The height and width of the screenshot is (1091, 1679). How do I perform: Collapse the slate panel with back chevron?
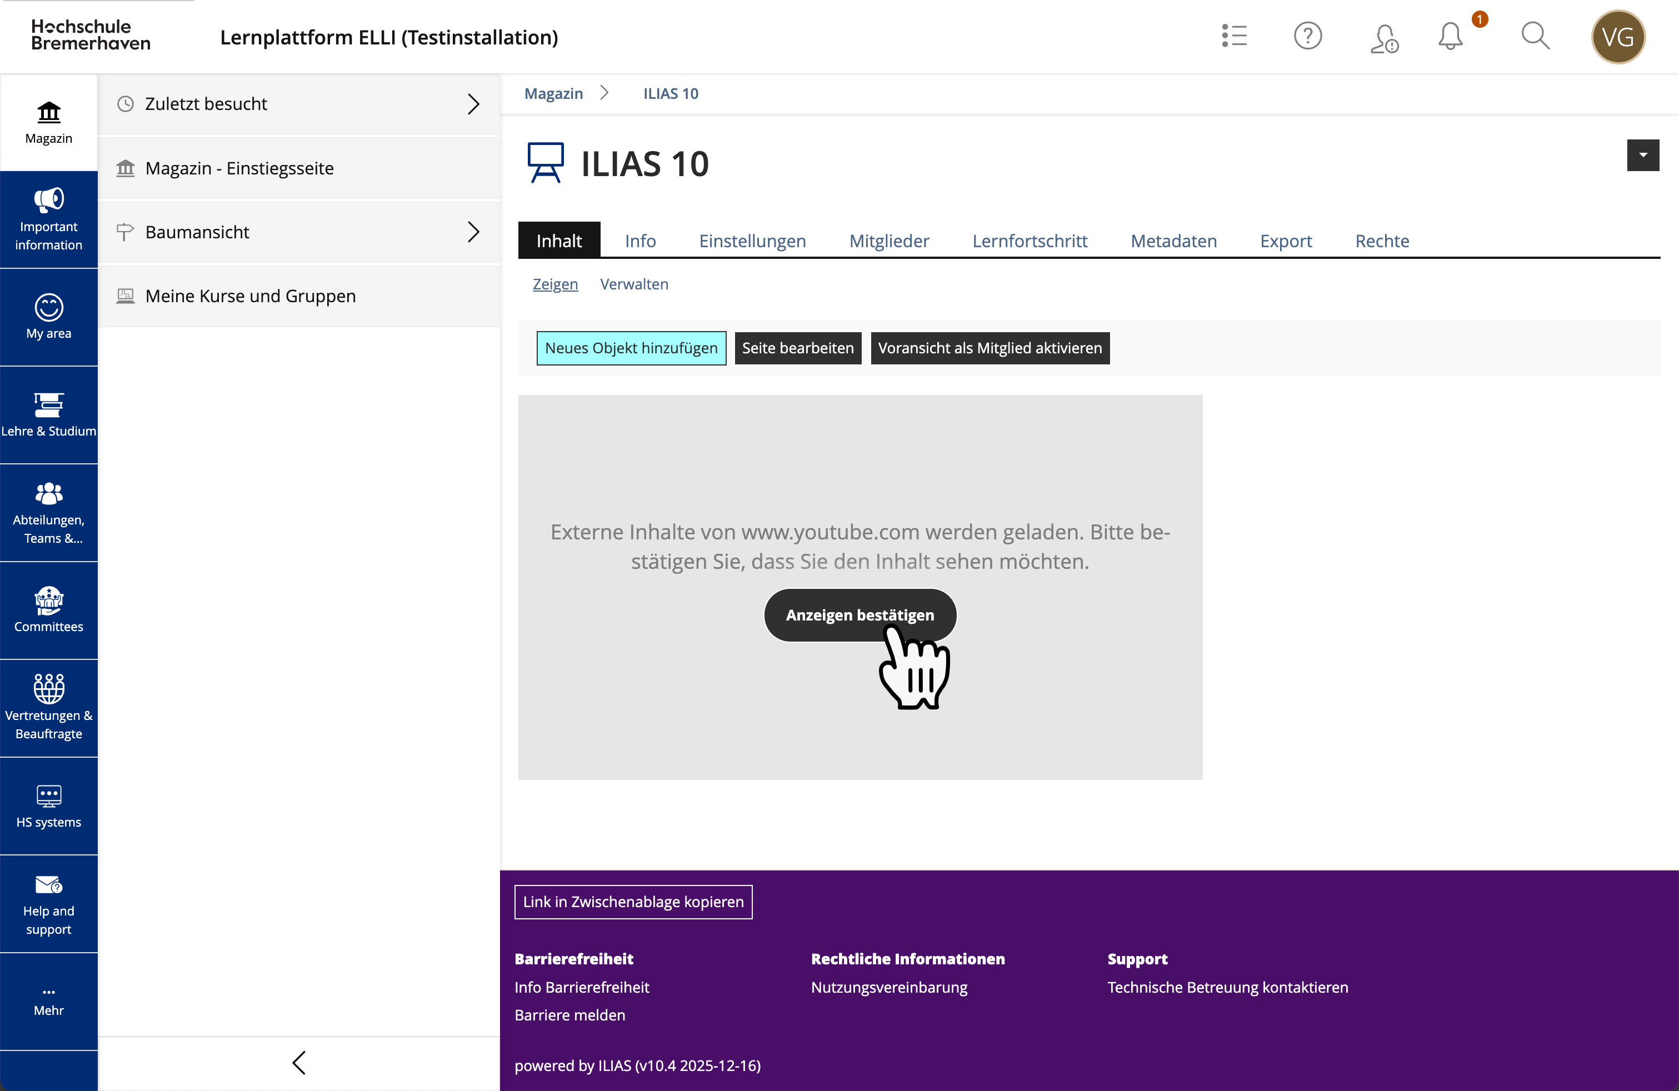(299, 1063)
